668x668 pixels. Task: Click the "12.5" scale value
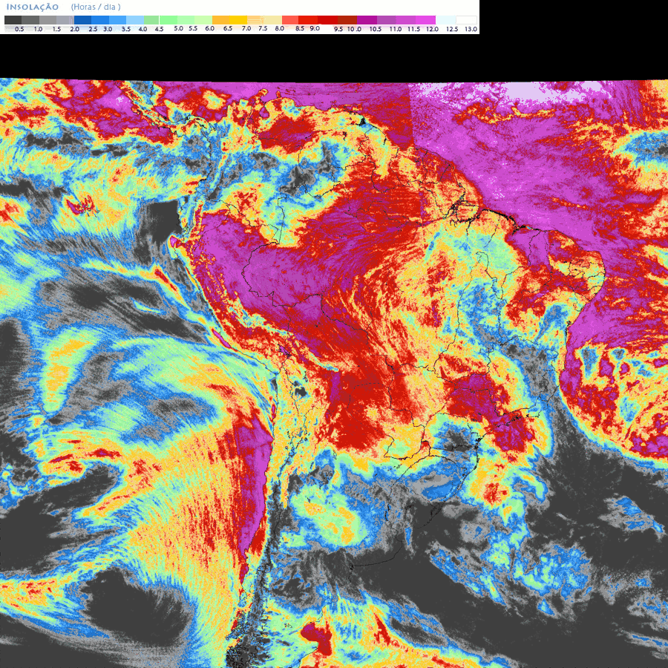(452, 30)
